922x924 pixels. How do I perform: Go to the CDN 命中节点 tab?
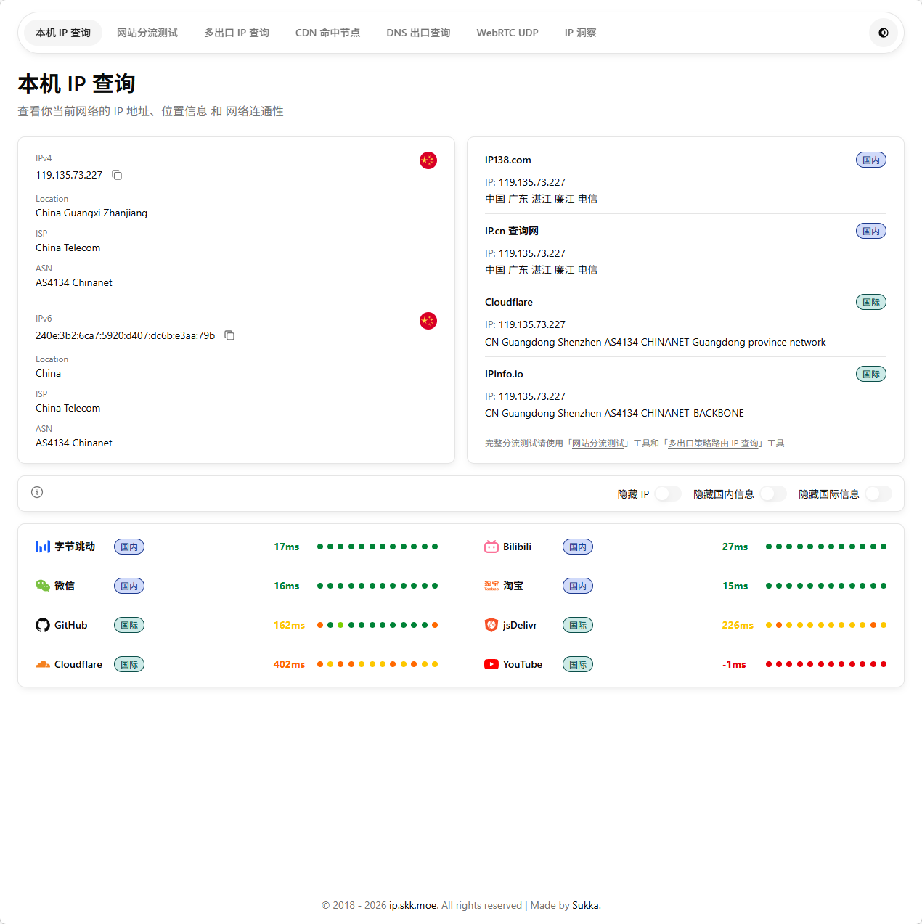coord(327,33)
